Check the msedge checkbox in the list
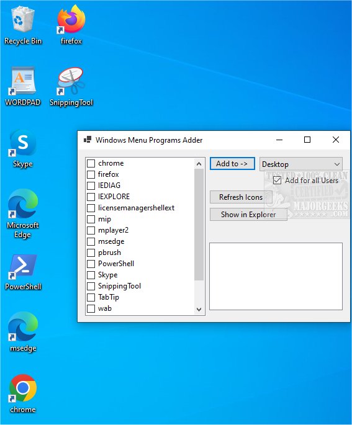352x425 pixels. click(x=91, y=241)
